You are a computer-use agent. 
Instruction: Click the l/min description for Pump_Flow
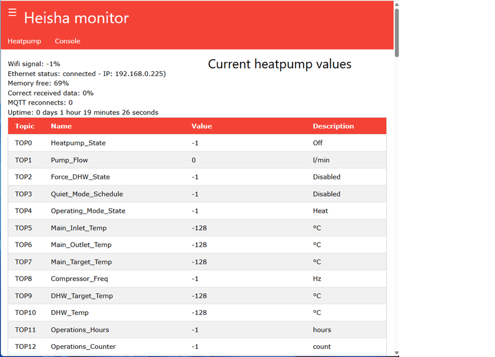coord(321,160)
